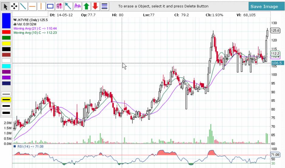
Task: Click the Vl: 68,105 volume value
Action: click(x=246, y=15)
